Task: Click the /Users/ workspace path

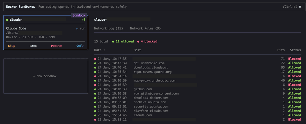Action: coord(12,33)
